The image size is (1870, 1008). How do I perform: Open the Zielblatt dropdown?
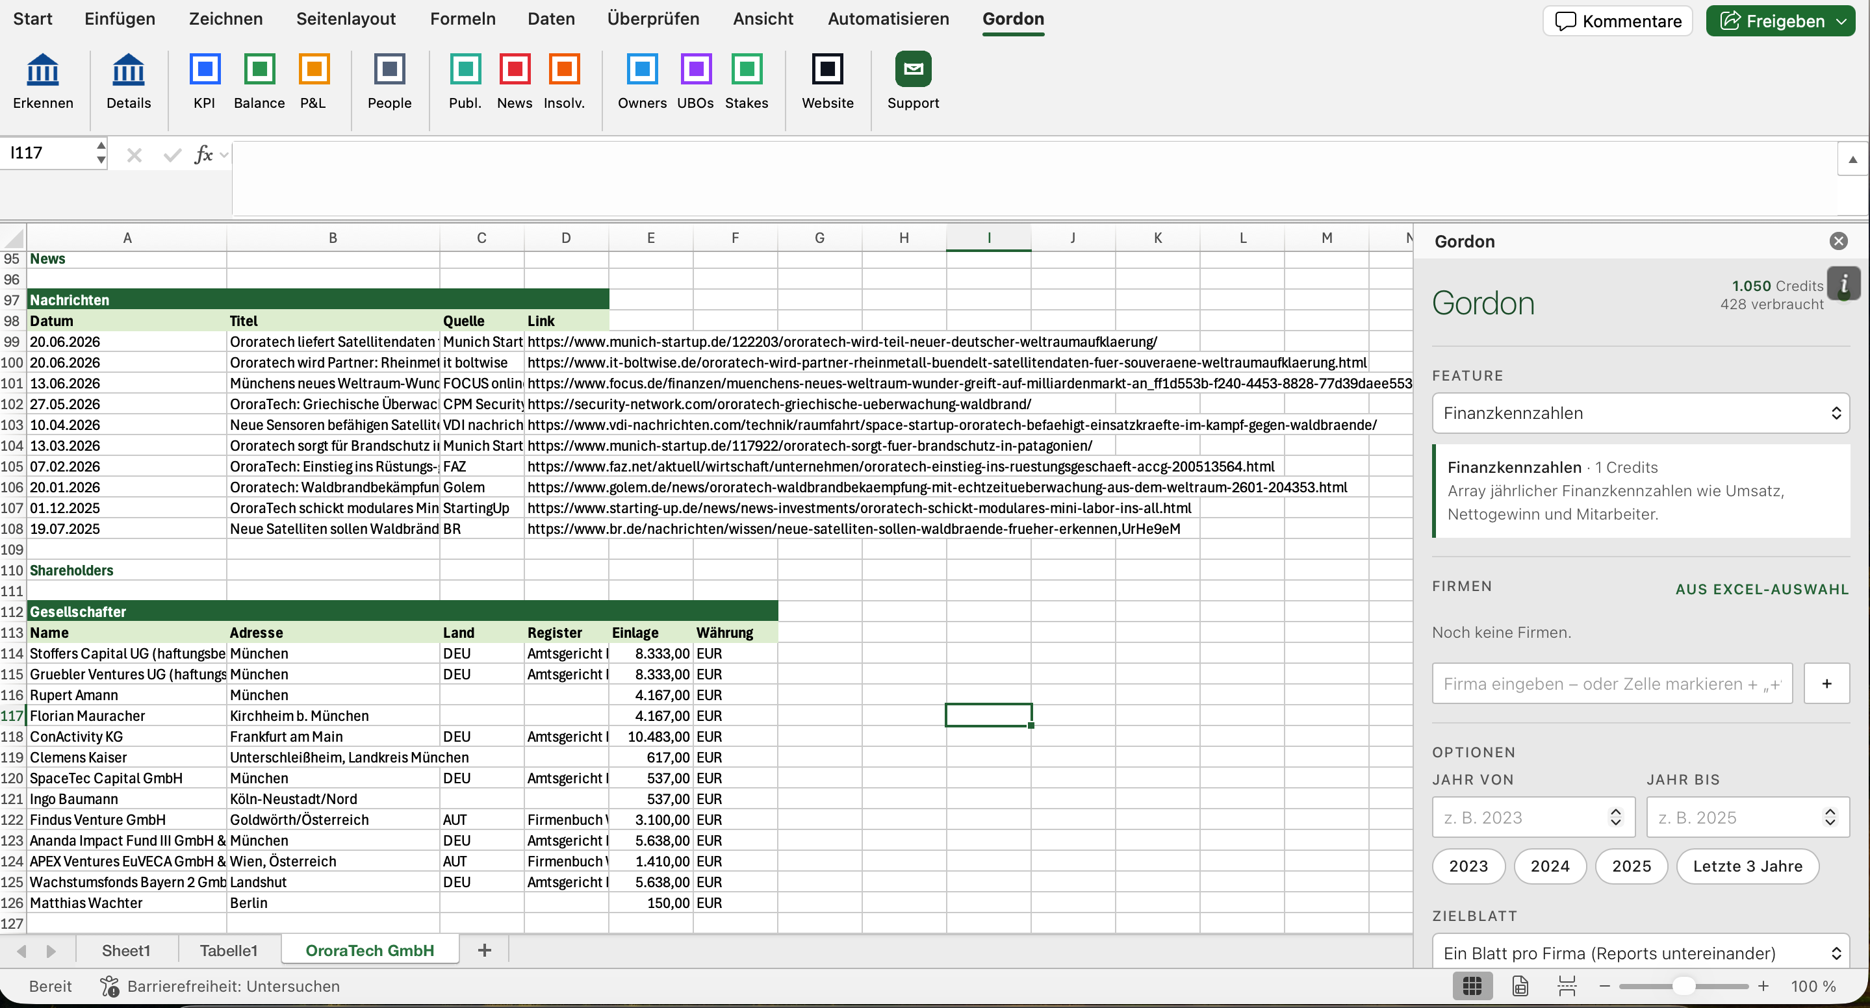click(x=1641, y=951)
